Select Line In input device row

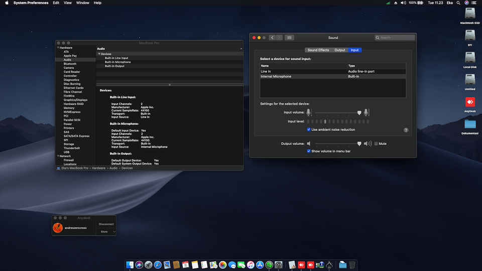[x=332, y=71]
